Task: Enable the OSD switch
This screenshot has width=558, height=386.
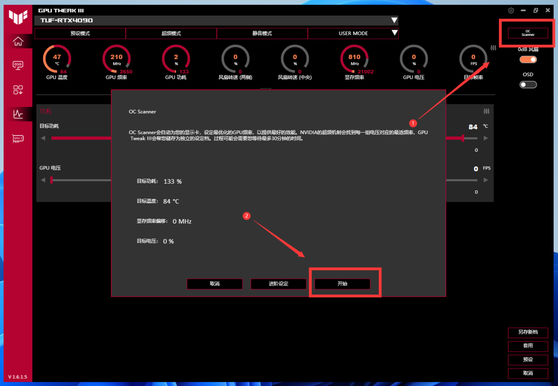Action: click(528, 84)
